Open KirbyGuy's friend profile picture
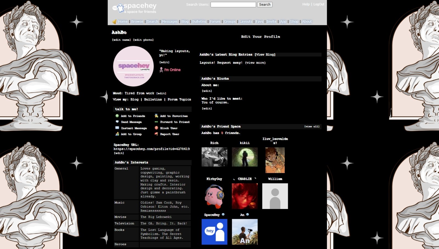The height and width of the screenshot is (249, 439). pyautogui.click(x=214, y=196)
